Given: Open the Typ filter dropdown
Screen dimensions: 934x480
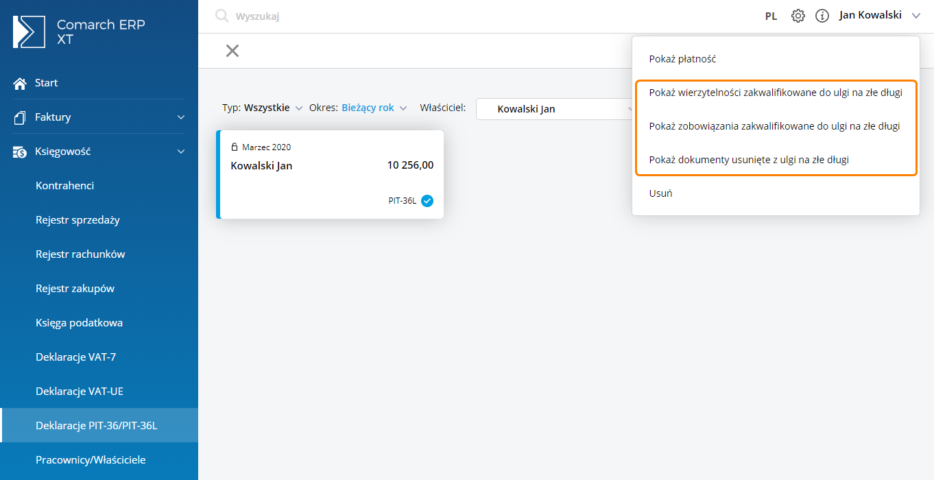Looking at the screenshot, I should click(267, 108).
